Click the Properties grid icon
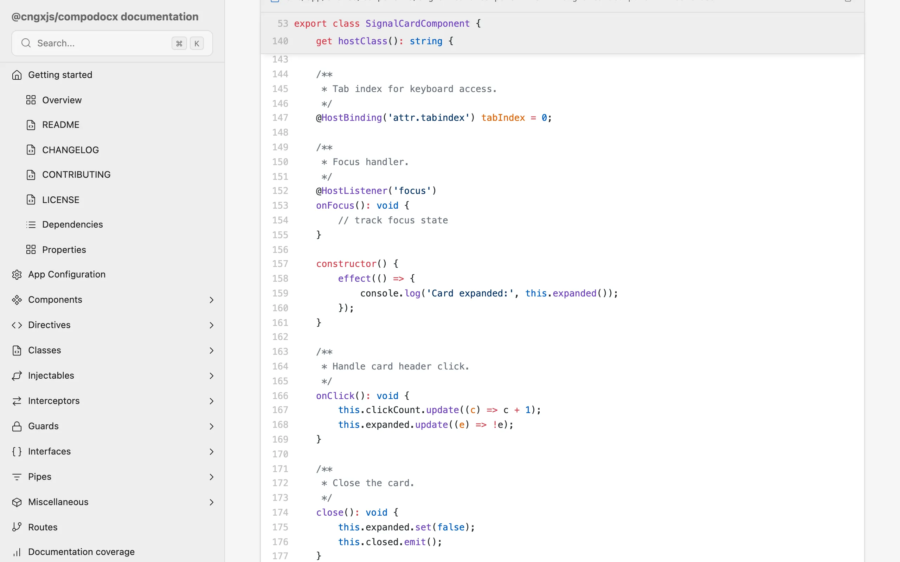Screen dimensions: 900x562 (31, 249)
